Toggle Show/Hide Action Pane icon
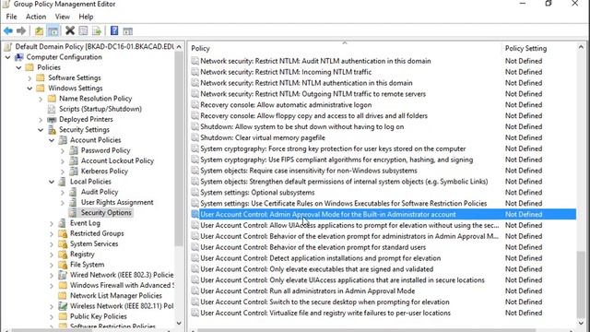590x332 pixels. 128,31
